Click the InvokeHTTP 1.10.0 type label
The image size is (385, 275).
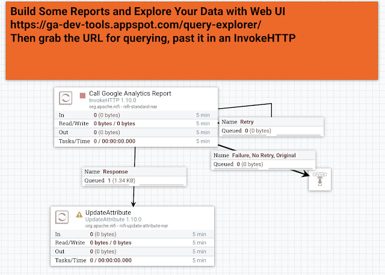click(112, 100)
